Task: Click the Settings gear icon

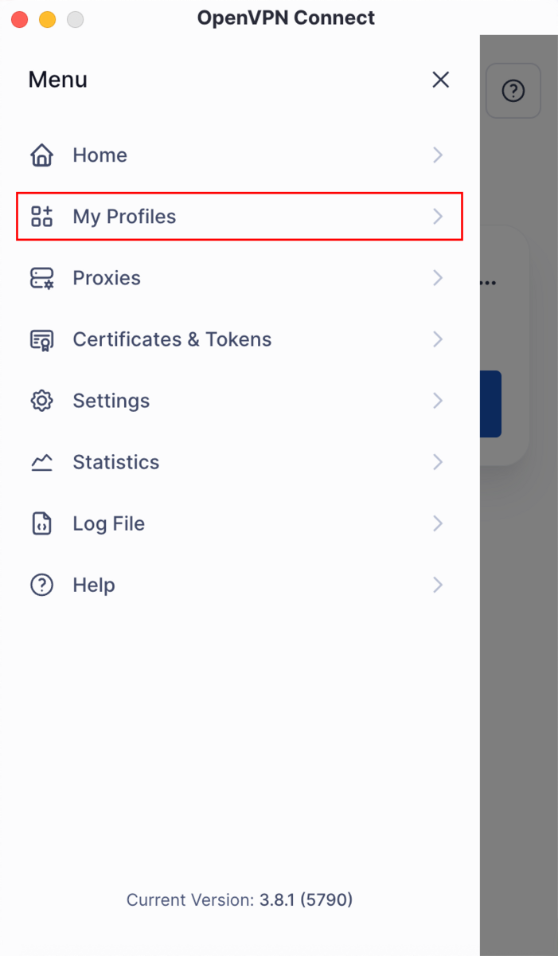Action: pyautogui.click(x=41, y=401)
